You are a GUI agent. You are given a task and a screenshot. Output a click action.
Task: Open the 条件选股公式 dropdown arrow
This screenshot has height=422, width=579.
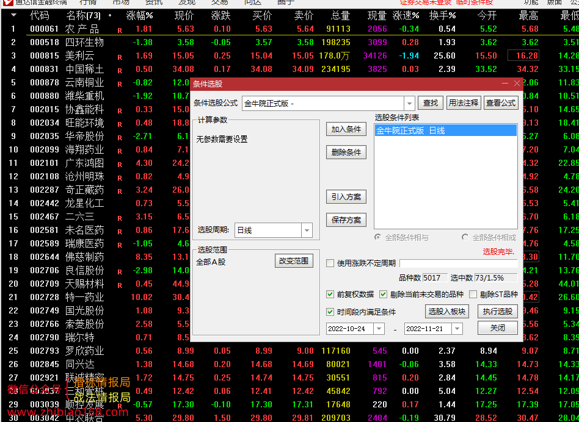(409, 104)
